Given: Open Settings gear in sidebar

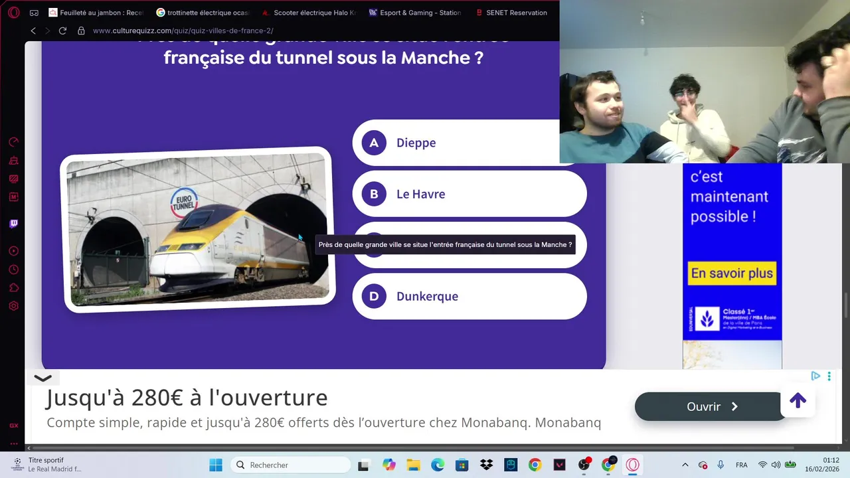Looking at the screenshot, I should [13, 306].
